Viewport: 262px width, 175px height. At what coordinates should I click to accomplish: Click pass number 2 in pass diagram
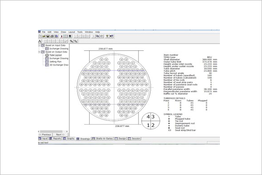pyautogui.click(x=153, y=125)
